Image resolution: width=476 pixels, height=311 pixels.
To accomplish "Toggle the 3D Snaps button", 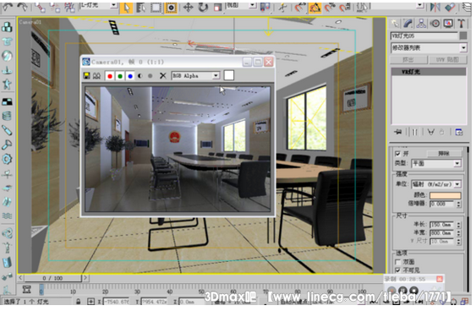I will pos(300,8).
